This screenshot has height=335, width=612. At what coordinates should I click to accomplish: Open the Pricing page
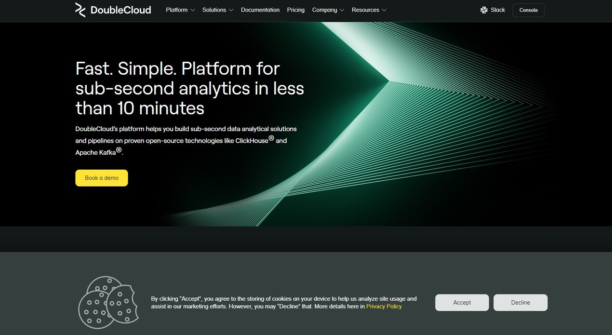point(295,10)
